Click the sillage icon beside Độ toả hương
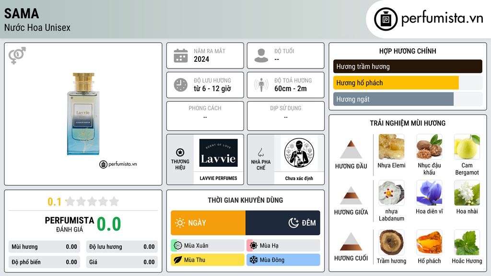491x276 pixels. (x=261, y=85)
